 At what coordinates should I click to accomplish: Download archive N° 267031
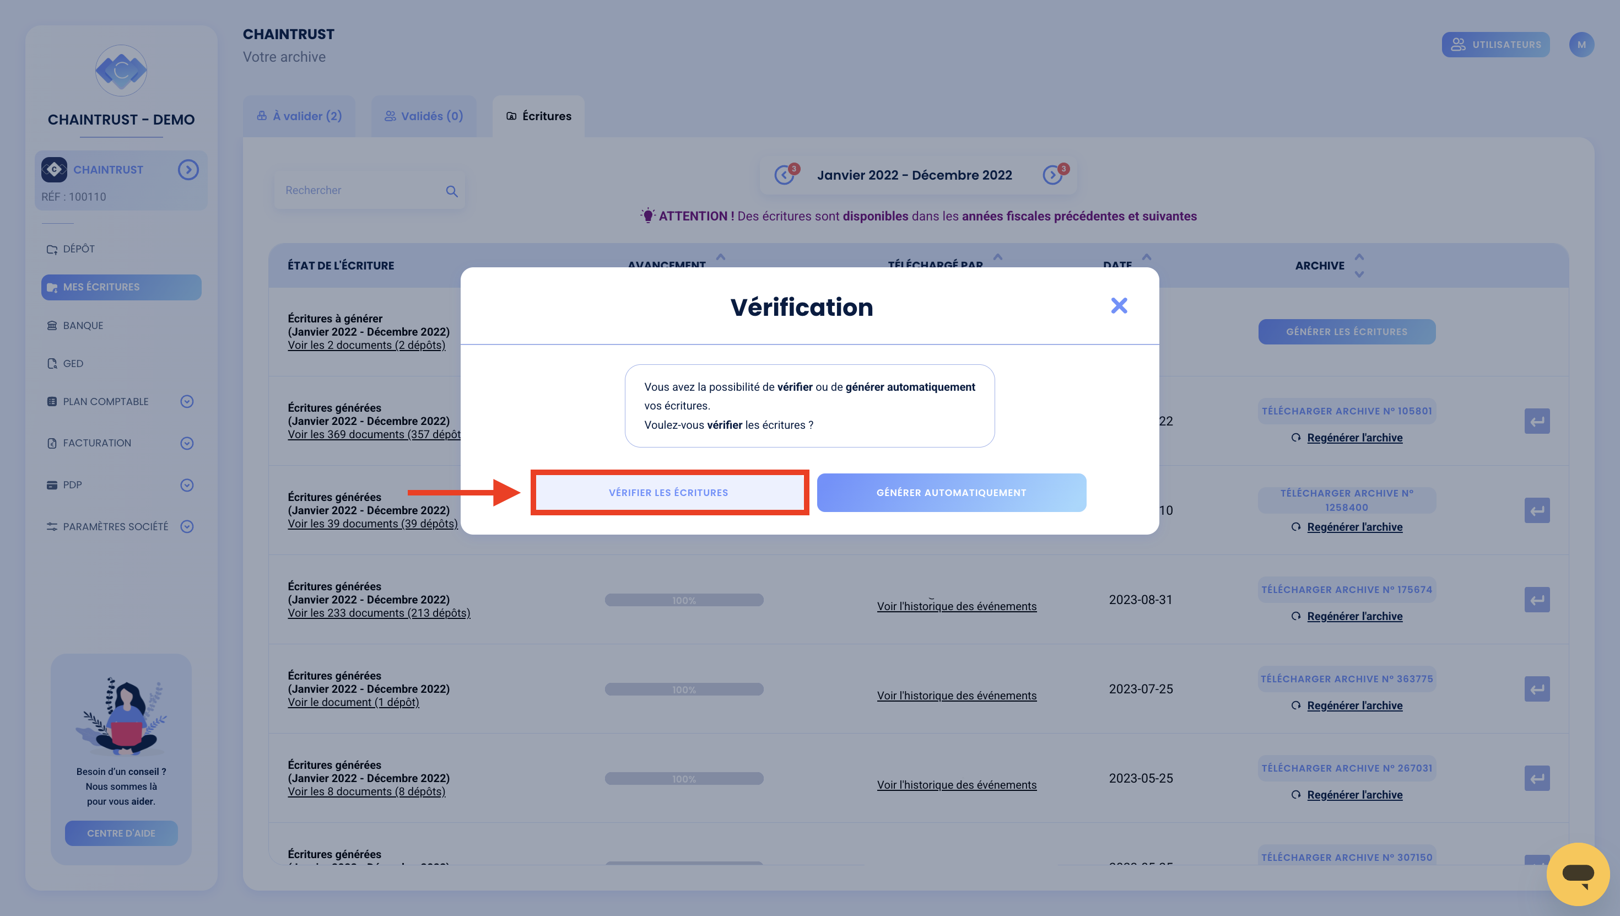(1347, 768)
